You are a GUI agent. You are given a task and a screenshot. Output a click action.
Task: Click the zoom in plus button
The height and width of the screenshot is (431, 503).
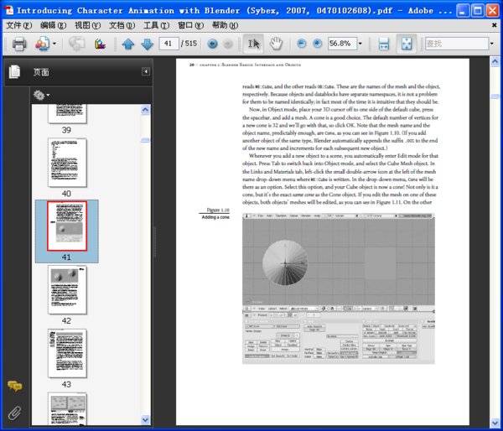tap(317, 44)
